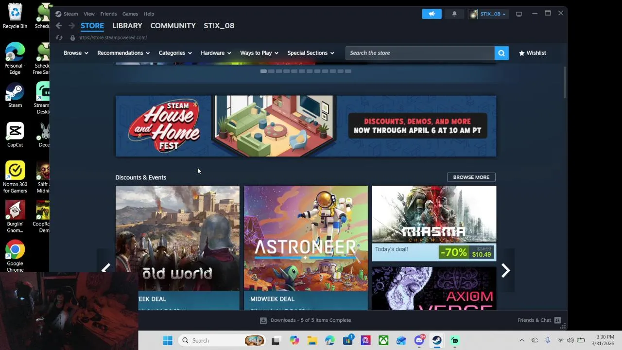Click the BROWSE MORE button

click(x=471, y=177)
